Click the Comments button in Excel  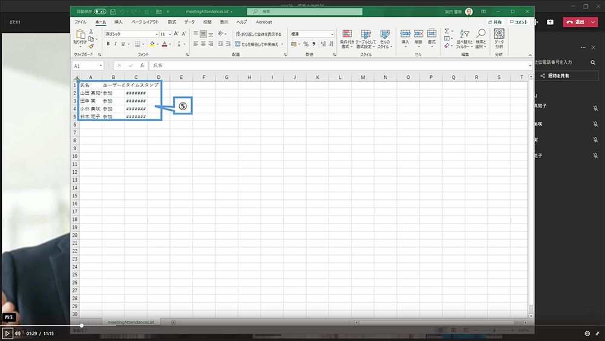518,22
